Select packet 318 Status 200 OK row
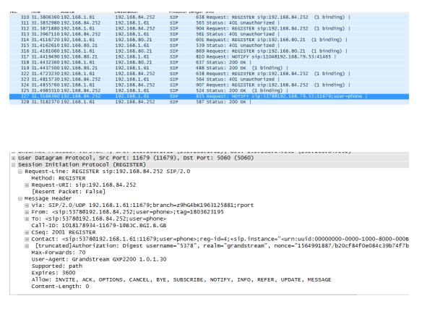Image resolution: width=448 pixels, height=309 pixels. 209,62
